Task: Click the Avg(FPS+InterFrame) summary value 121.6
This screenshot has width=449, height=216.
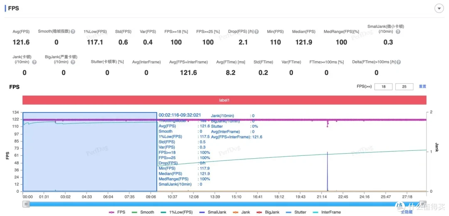Action: (x=188, y=73)
